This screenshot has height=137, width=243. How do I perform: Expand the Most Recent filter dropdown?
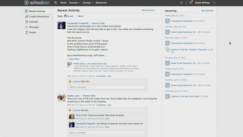click(149, 10)
